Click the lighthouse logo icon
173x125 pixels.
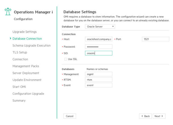(8, 11)
